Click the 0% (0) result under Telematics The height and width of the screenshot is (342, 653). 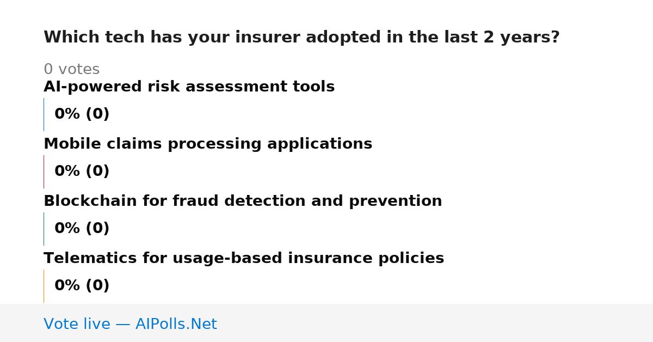[x=82, y=286]
